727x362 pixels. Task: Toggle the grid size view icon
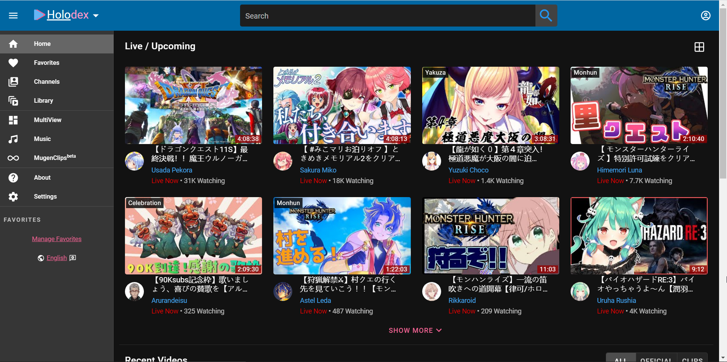pyautogui.click(x=699, y=47)
